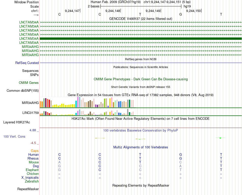The image size is (242, 195).
Task: Click the 100 Vert. Cons track label
Action: tap(14, 136)
